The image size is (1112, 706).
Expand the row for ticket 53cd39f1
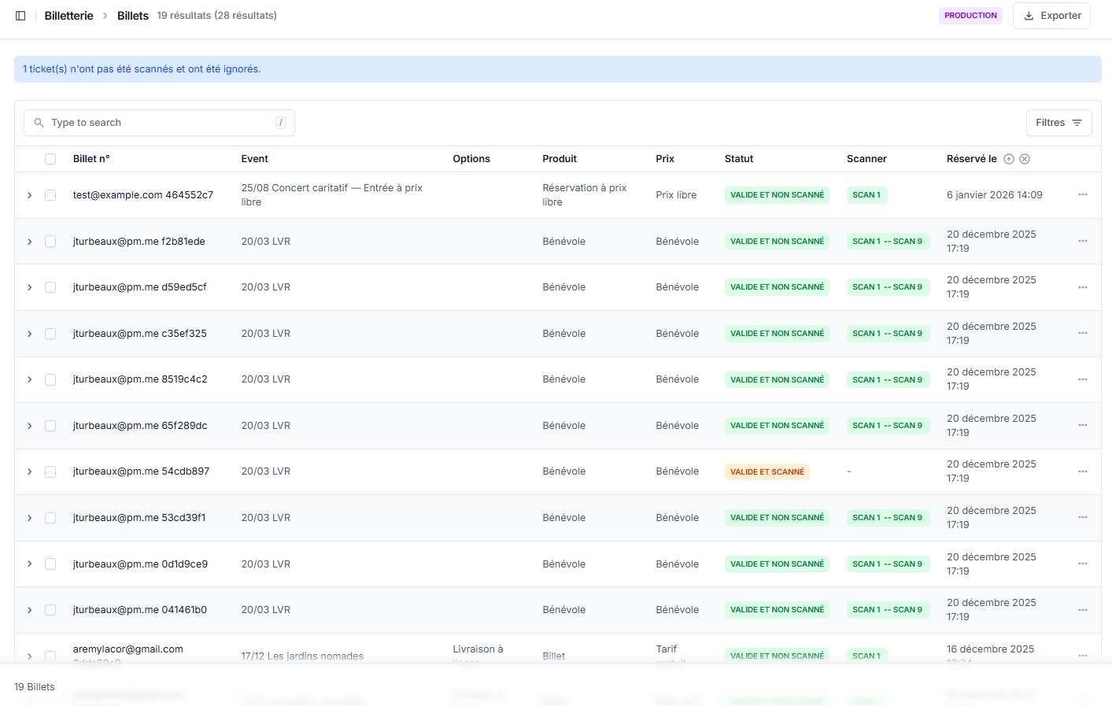click(30, 518)
